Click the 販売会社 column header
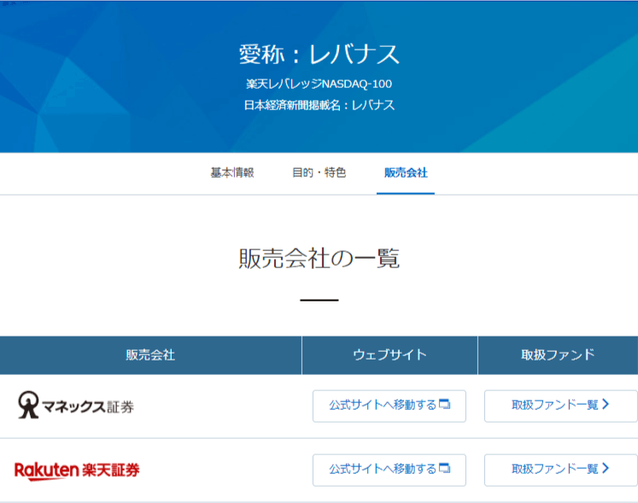The image size is (638, 503). point(150,355)
